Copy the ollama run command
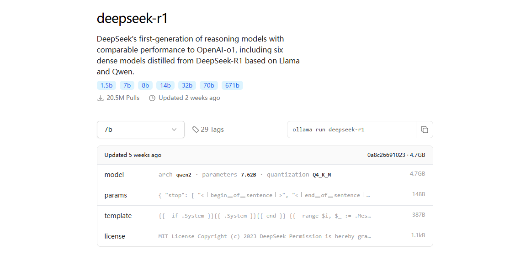 [x=424, y=130]
